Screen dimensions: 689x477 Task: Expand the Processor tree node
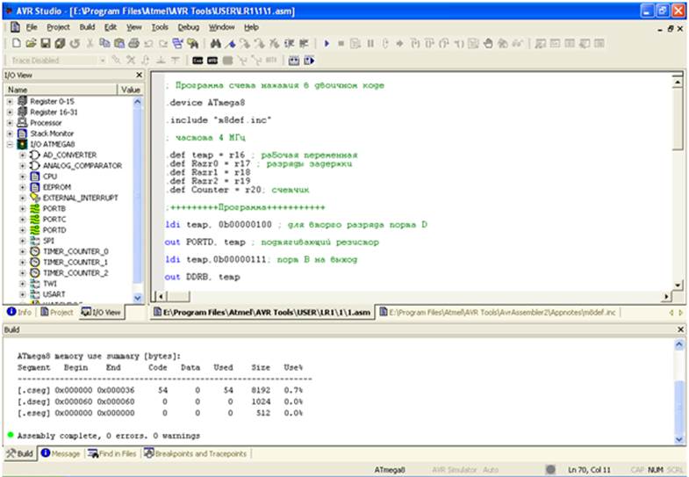click(x=10, y=123)
